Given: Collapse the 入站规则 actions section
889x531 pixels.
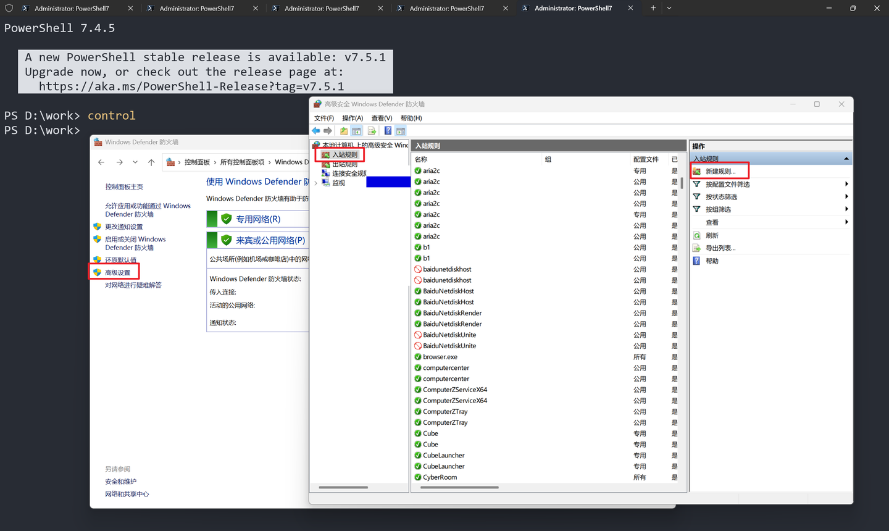Looking at the screenshot, I should tap(846, 159).
